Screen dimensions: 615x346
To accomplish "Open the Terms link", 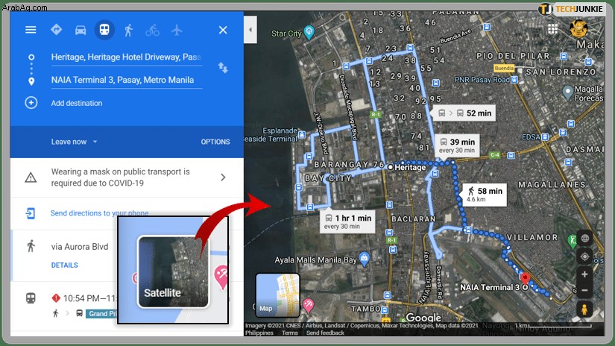I will (289, 333).
